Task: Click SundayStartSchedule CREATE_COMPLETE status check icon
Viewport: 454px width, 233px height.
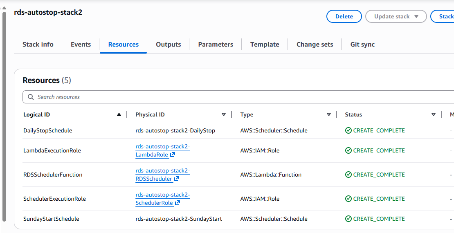Action: (348, 219)
